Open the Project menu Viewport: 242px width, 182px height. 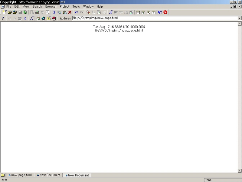pyautogui.click(x=64, y=7)
